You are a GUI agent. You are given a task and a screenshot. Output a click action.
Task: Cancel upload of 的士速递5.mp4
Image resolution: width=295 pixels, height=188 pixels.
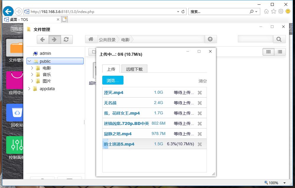200,144
